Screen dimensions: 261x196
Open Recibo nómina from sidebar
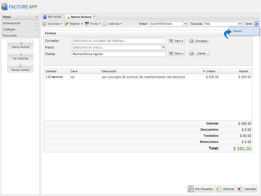20,68
